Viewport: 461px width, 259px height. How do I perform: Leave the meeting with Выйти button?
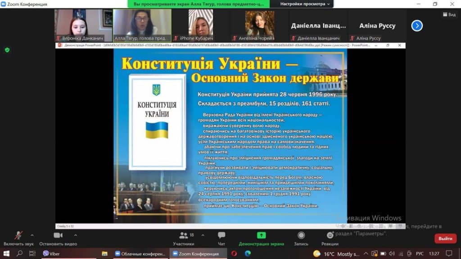(445, 238)
